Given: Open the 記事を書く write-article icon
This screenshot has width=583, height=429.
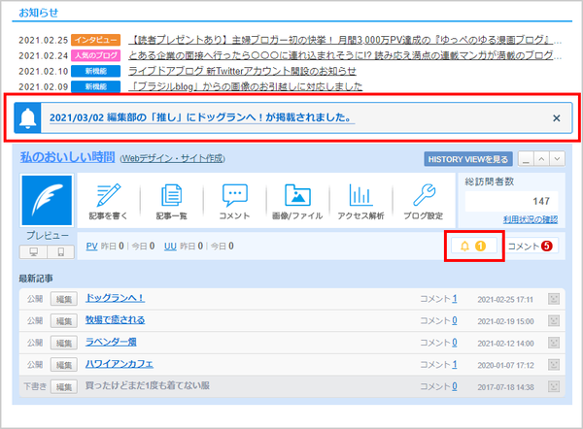Looking at the screenshot, I should (x=108, y=201).
